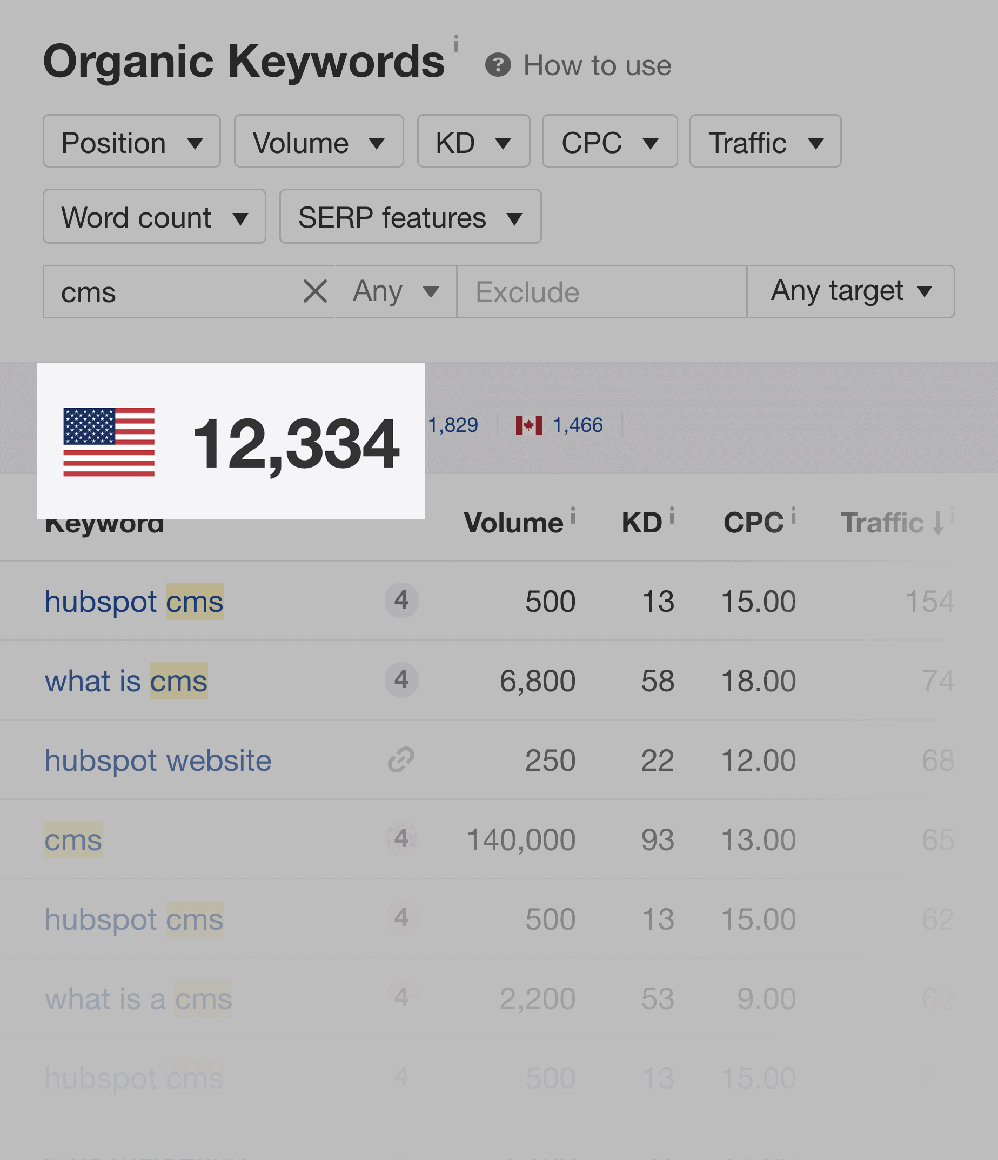
Task: Click the info icon next to CPC
Action: click(793, 515)
